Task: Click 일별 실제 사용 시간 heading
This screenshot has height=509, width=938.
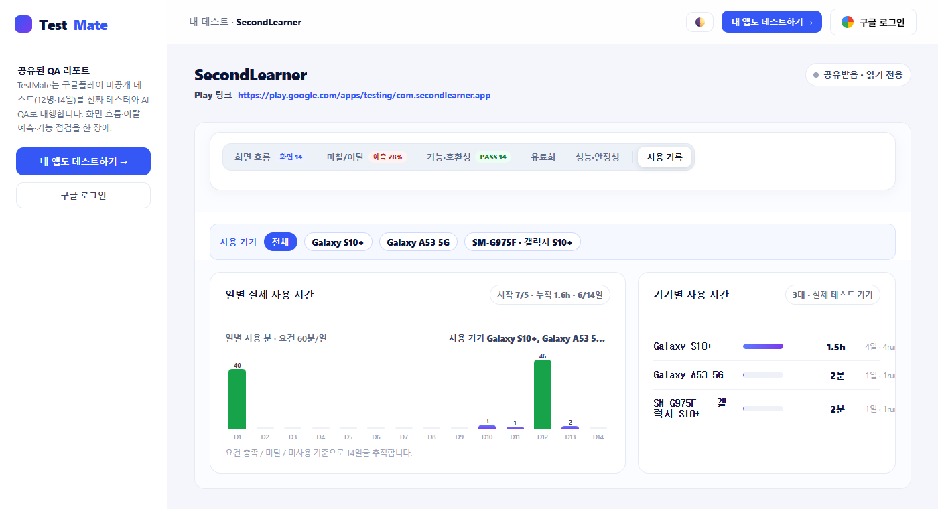Action: point(269,295)
